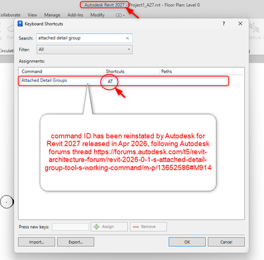Screen dimensions: 264x260
Task: Click the Keyboard Shortcuts dialog title icon
Action: 20,24
